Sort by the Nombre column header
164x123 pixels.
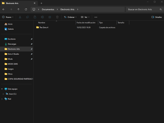(42, 23)
